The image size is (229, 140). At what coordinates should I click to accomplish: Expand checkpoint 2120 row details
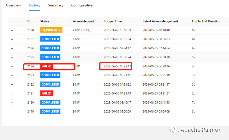pos(12,103)
